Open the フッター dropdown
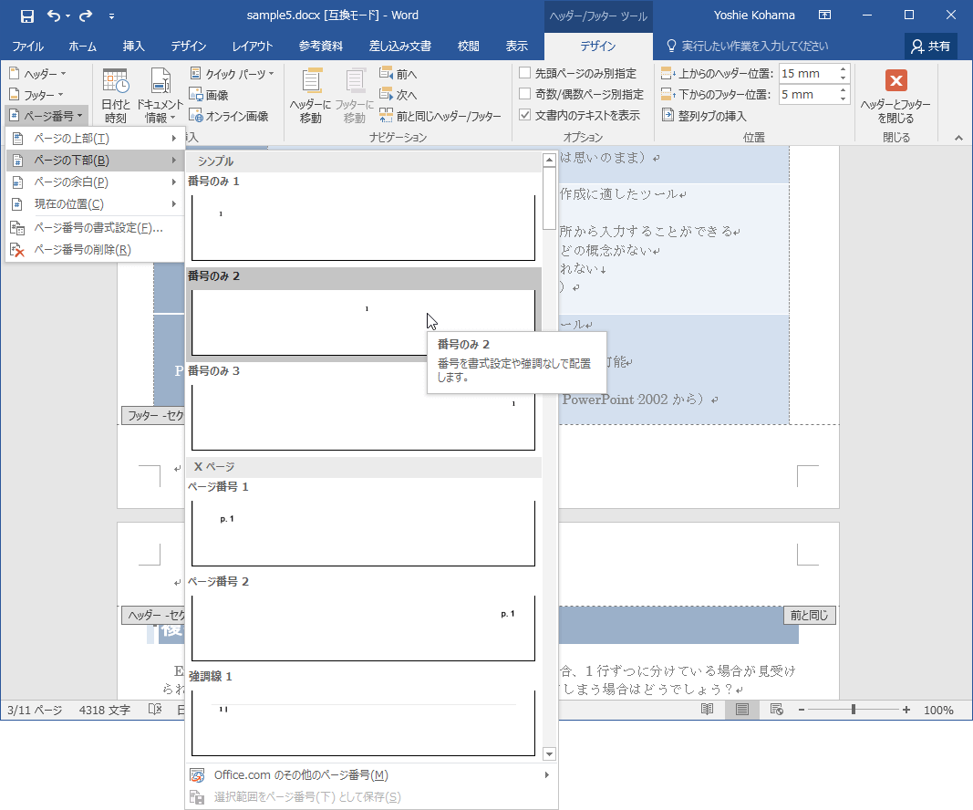Viewport: 973px width, 810px height. coord(36,95)
